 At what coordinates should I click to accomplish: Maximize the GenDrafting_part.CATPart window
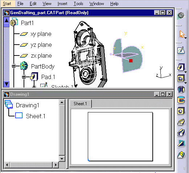pos(163,13)
